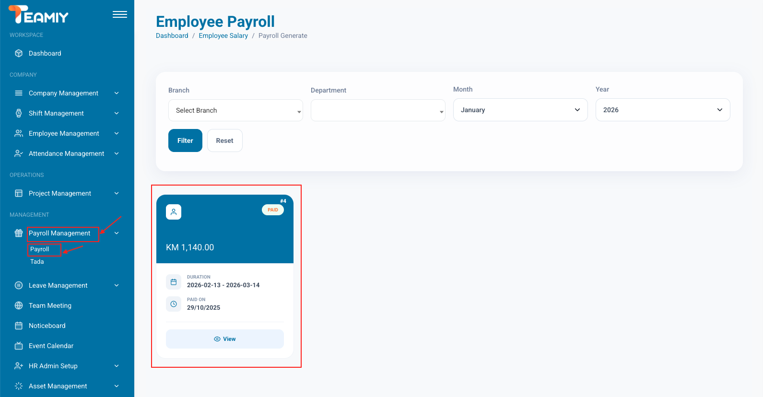This screenshot has width=763, height=397.
Task: Click the Noticeboard calendar icon
Action: (x=19, y=326)
